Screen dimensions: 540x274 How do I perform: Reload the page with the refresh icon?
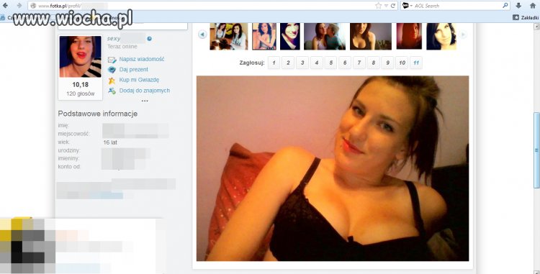coord(392,6)
